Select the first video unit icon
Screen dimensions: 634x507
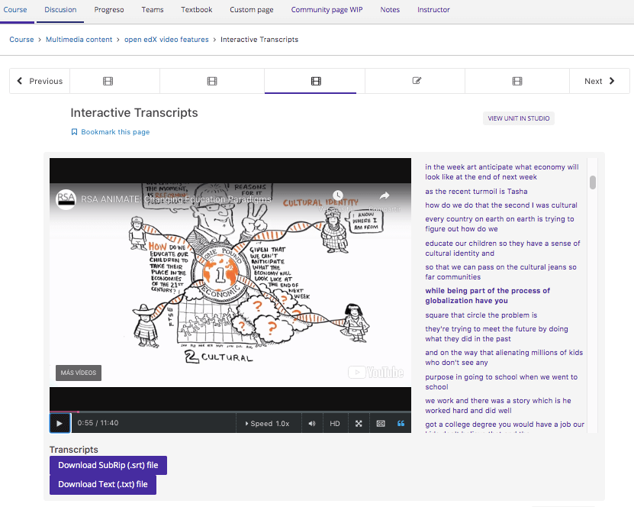click(x=108, y=81)
